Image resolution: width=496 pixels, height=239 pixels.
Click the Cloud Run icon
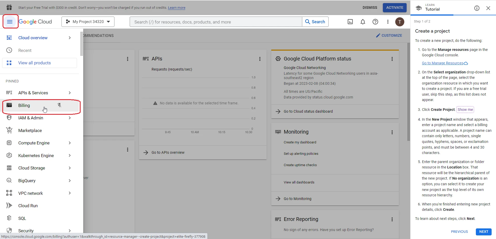point(9,205)
